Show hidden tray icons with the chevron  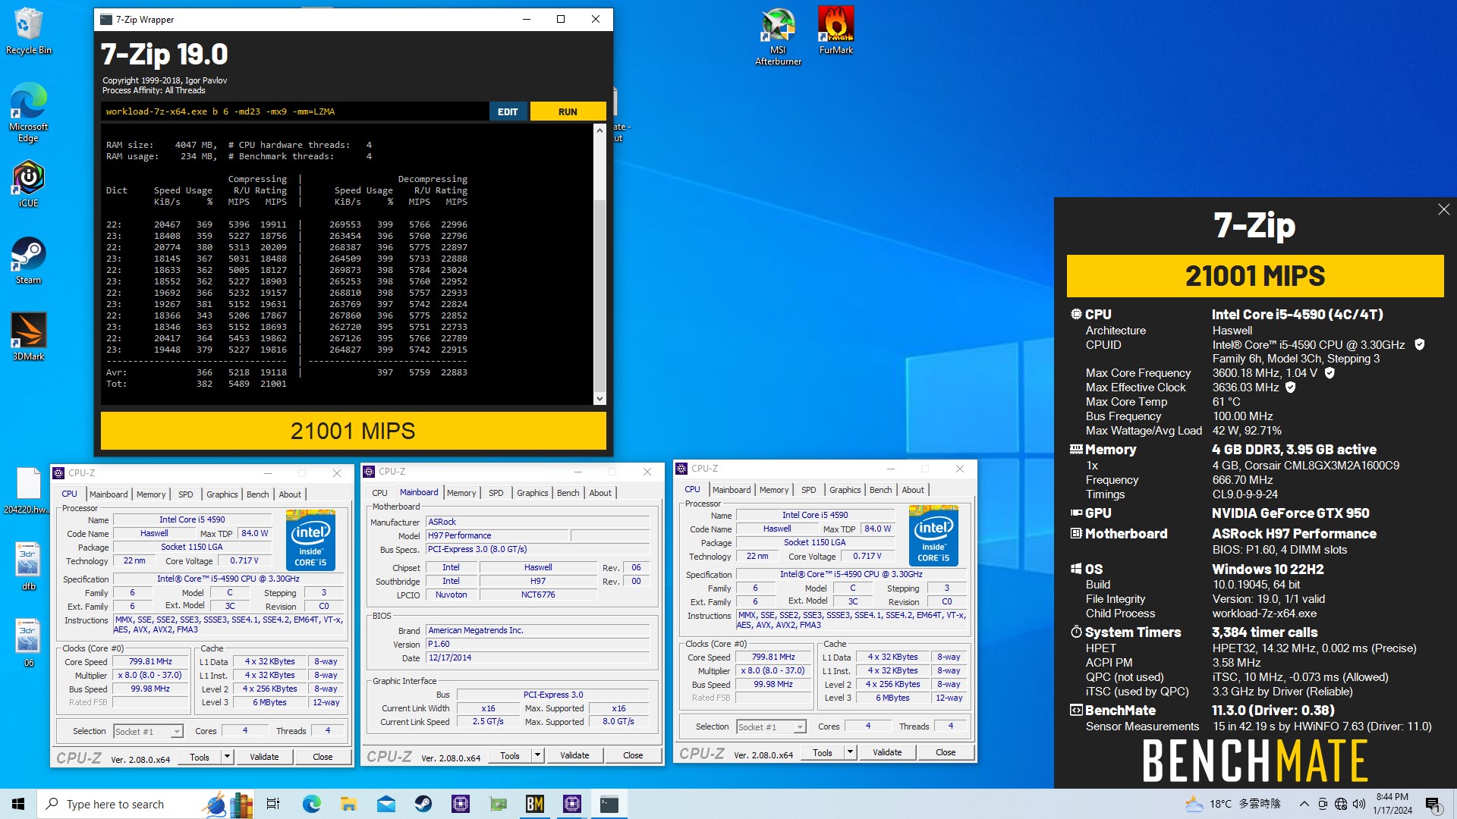(1304, 804)
